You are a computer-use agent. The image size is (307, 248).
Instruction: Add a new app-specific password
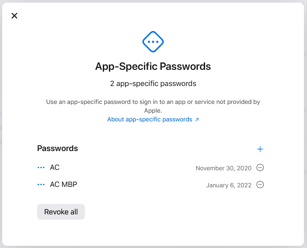point(260,149)
